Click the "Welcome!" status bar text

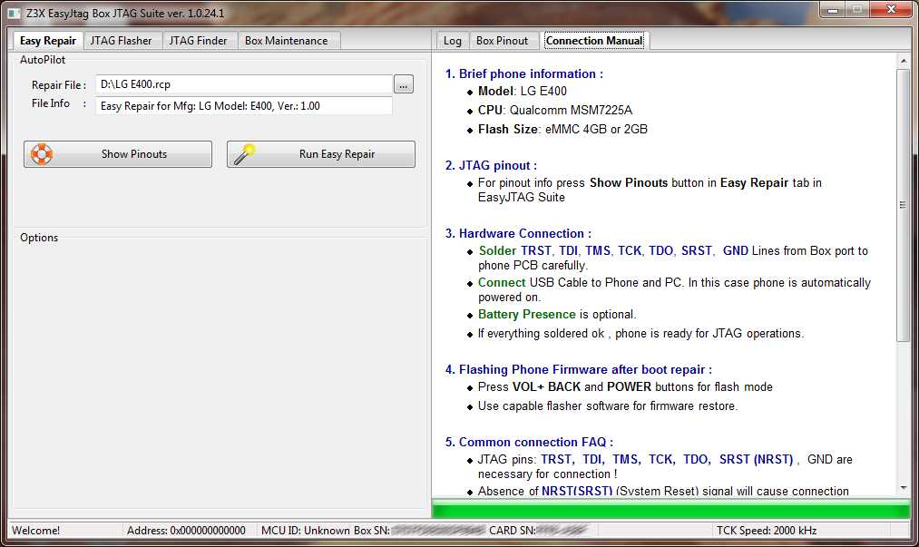[35, 531]
